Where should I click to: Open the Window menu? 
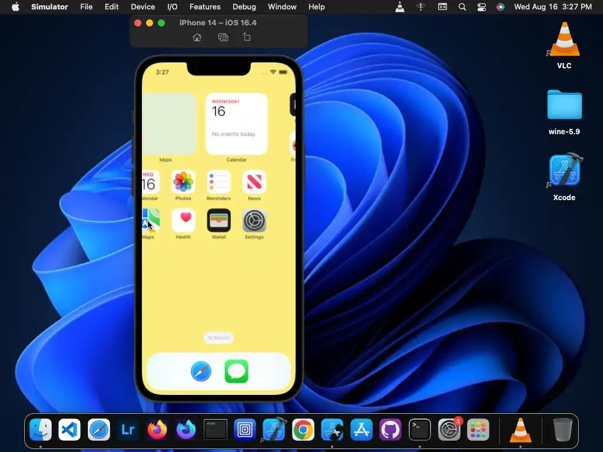pyautogui.click(x=282, y=7)
